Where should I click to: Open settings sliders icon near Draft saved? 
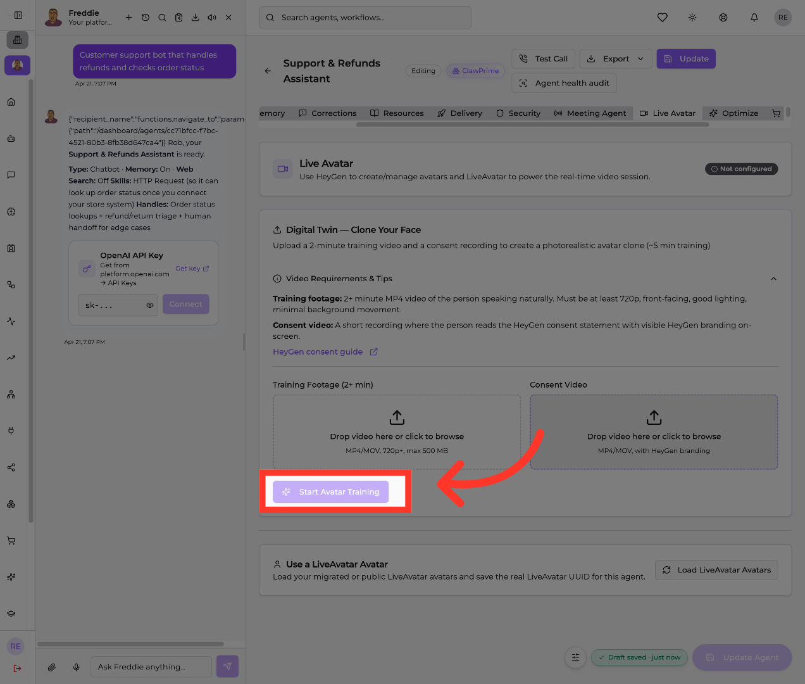point(575,657)
